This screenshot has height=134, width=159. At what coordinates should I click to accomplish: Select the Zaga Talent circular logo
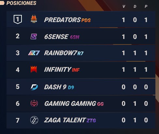[x=34, y=120]
